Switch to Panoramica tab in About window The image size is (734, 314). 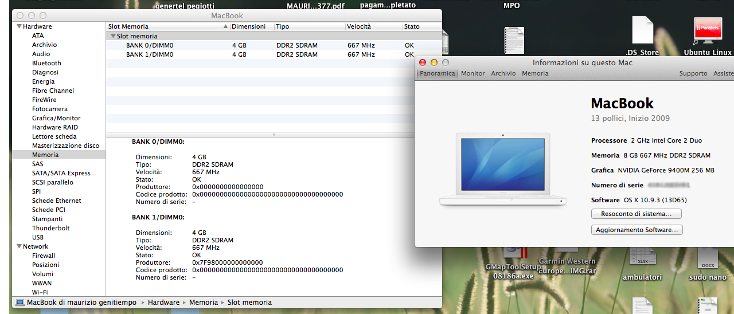click(437, 73)
